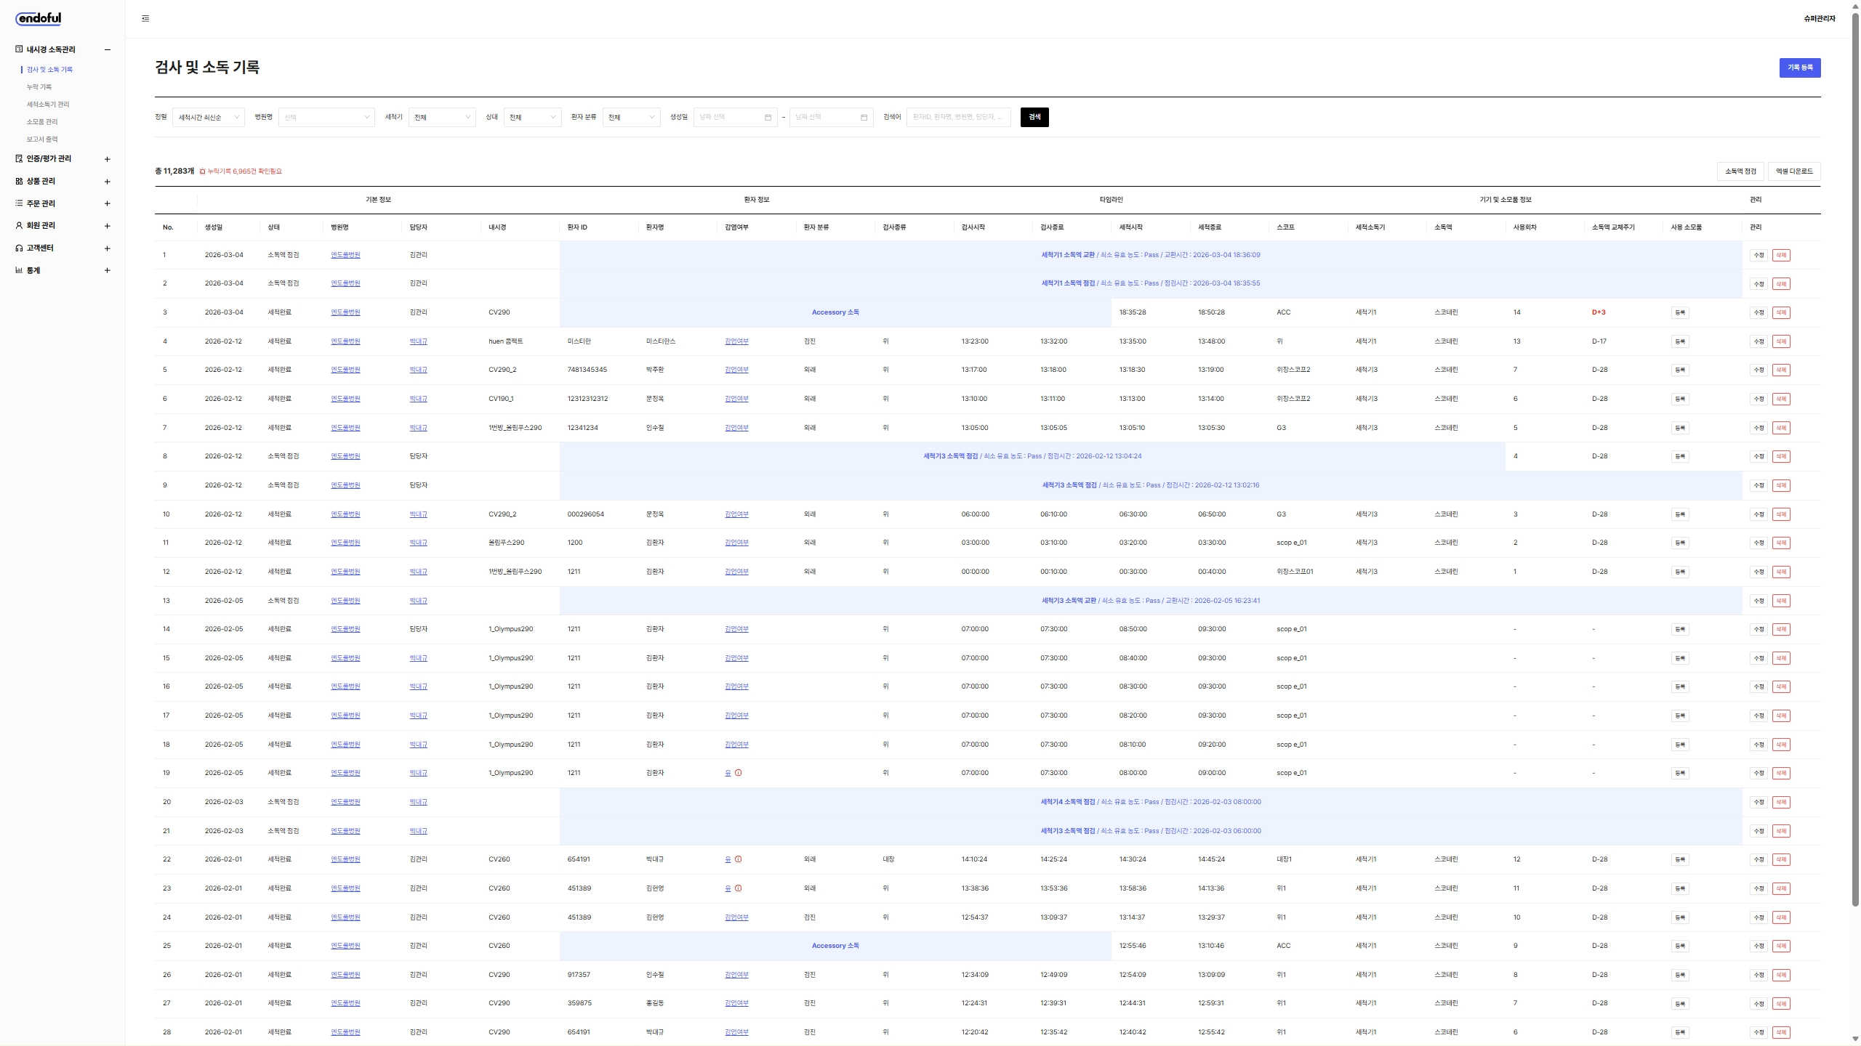
Task: Open 세척소독기 관리 sidebar submenu item
Action: [x=48, y=105]
